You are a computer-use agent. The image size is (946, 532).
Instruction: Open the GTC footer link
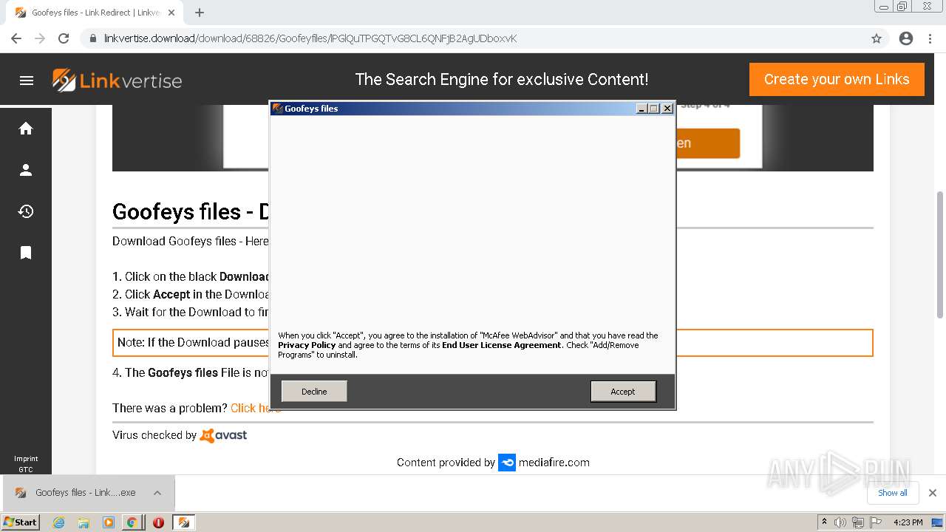coord(26,469)
